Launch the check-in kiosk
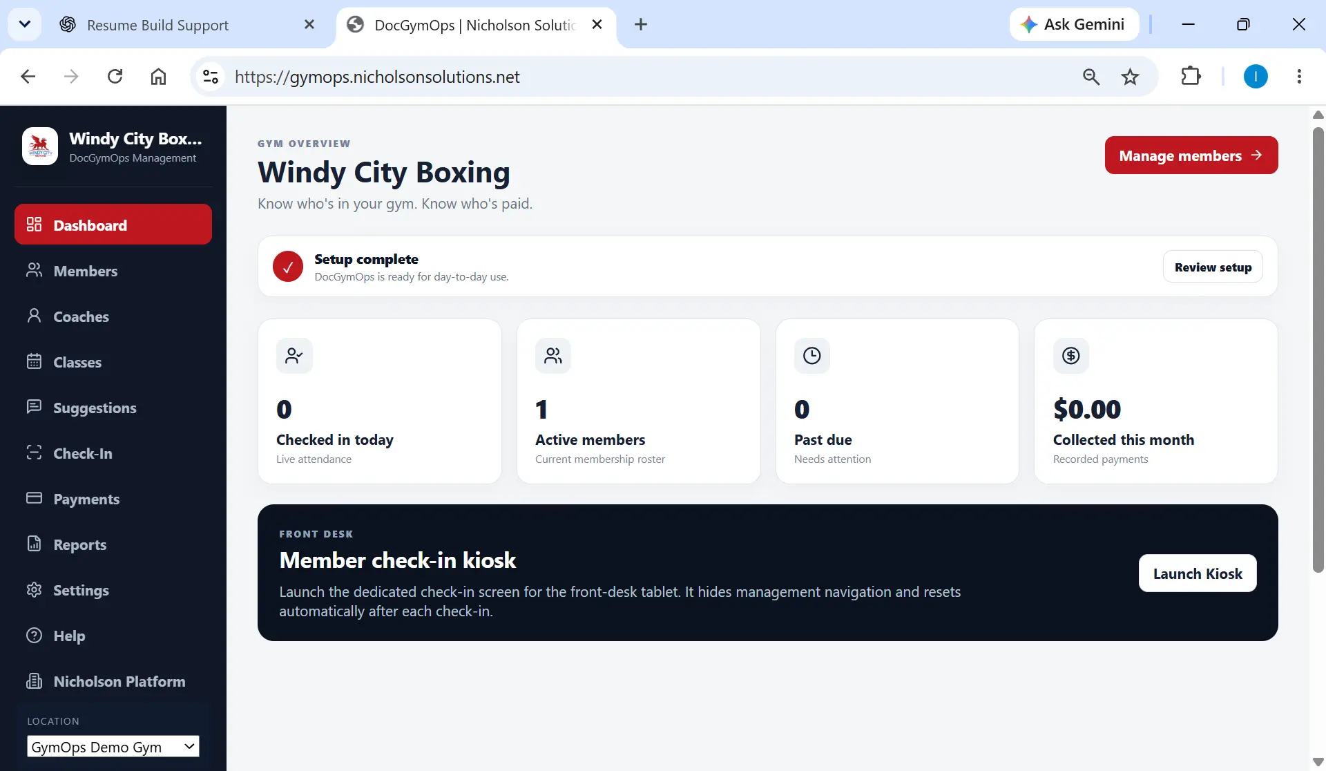Image resolution: width=1326 pixels, height=771 pixels. [1198, 573]
